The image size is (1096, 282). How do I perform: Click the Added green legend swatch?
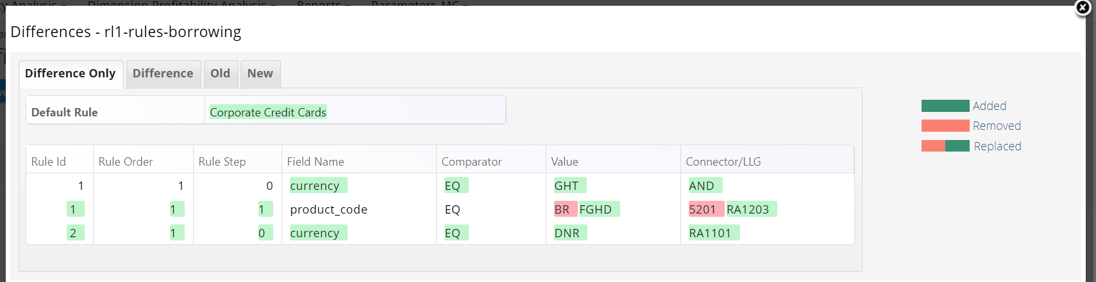point(945,106)
